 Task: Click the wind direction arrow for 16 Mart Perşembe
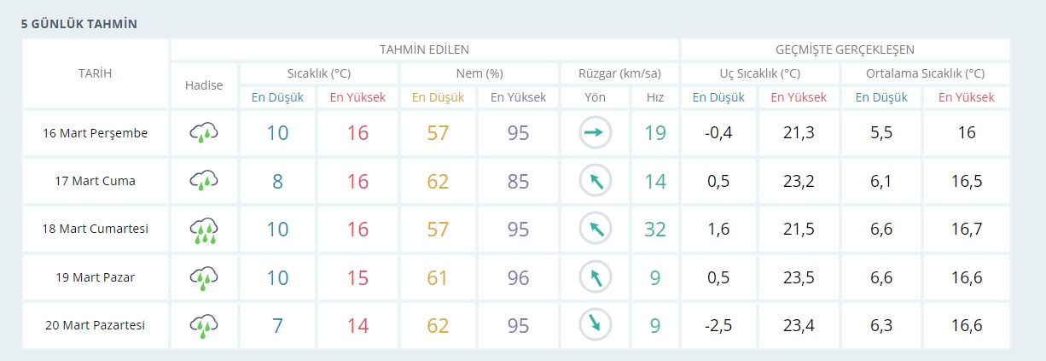[x=595, y=133]
